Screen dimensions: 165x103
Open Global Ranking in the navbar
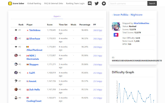coord(34,3)
